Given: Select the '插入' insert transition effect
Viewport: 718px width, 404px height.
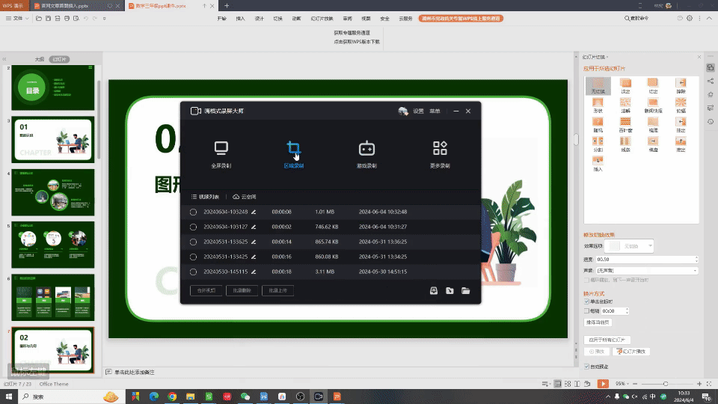Looking at the screenshot, I should pos(598,164).
